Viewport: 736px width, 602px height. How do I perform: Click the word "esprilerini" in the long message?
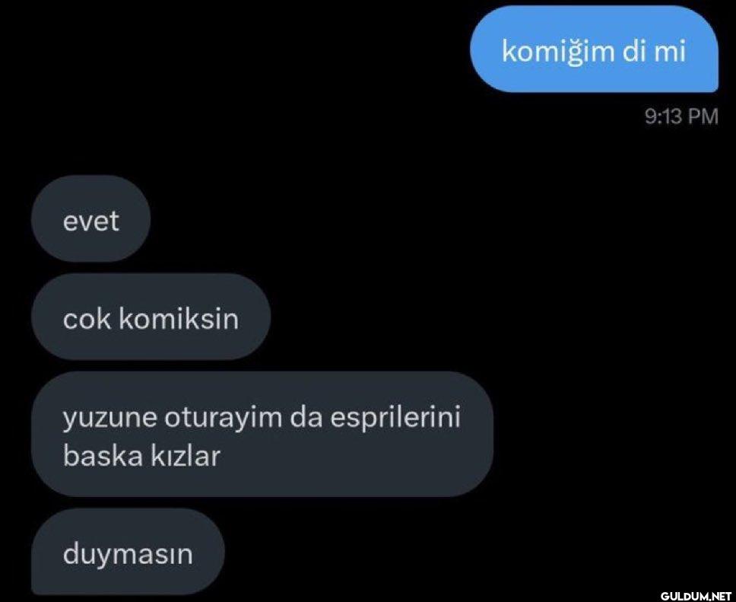(x=395, y=418)
